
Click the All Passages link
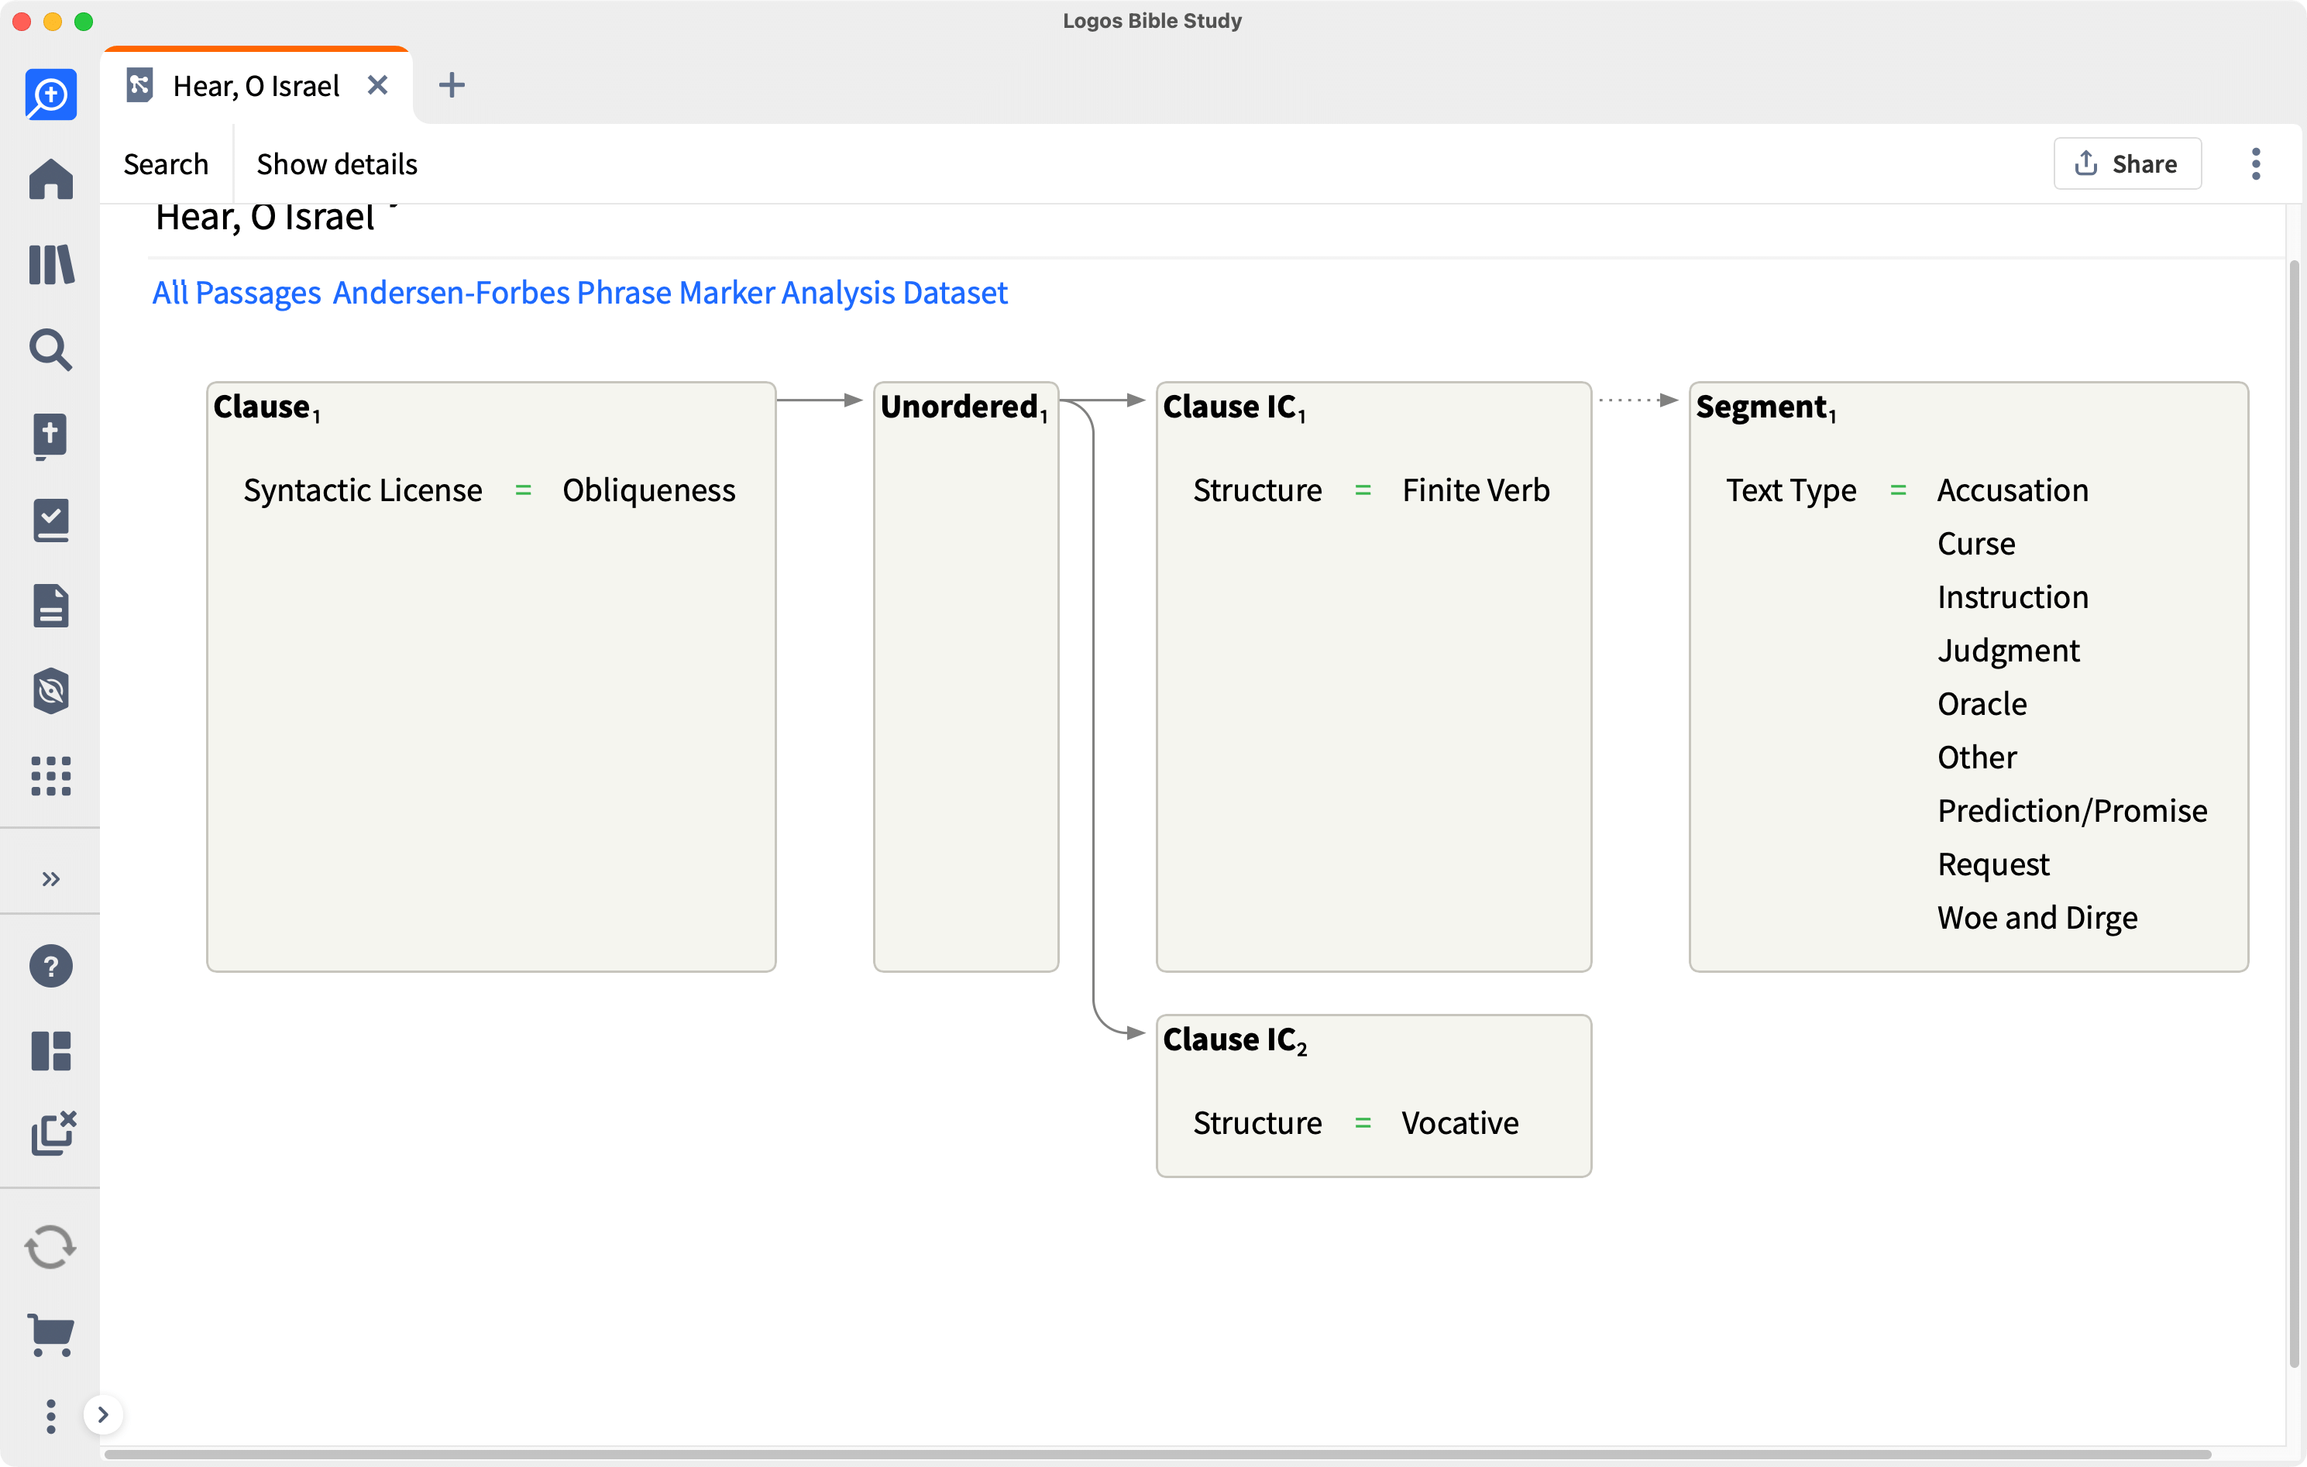[x=236, y=292]
